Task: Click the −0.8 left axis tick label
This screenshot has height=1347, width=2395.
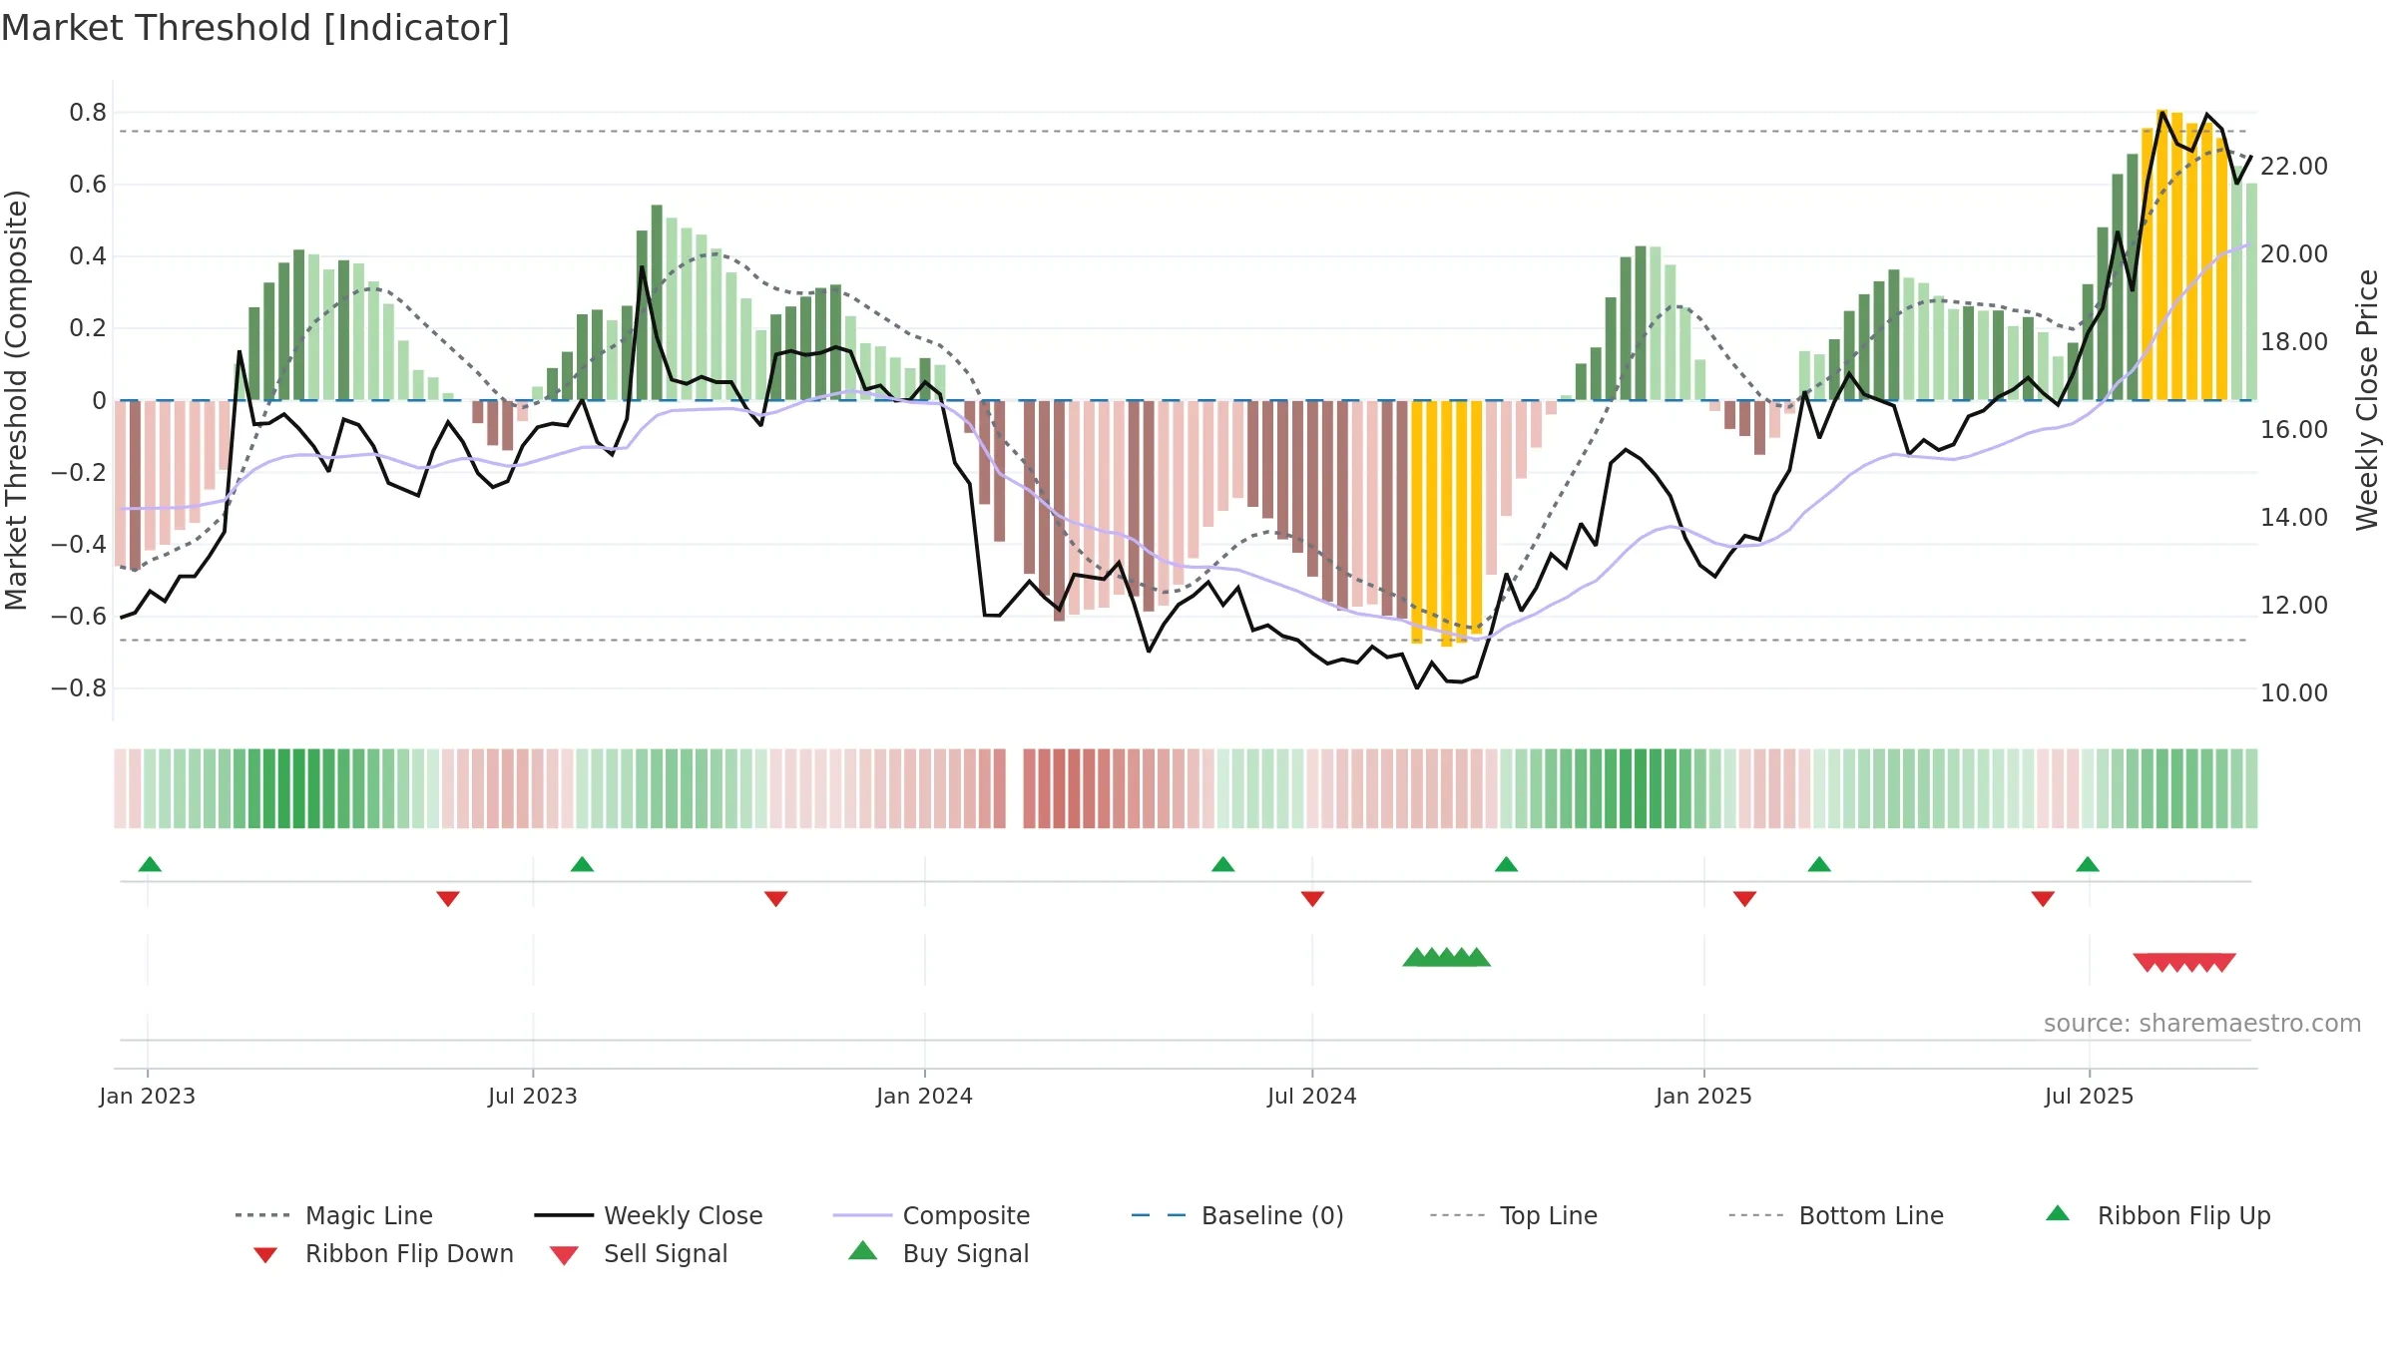Action: (x=79, y=688)
